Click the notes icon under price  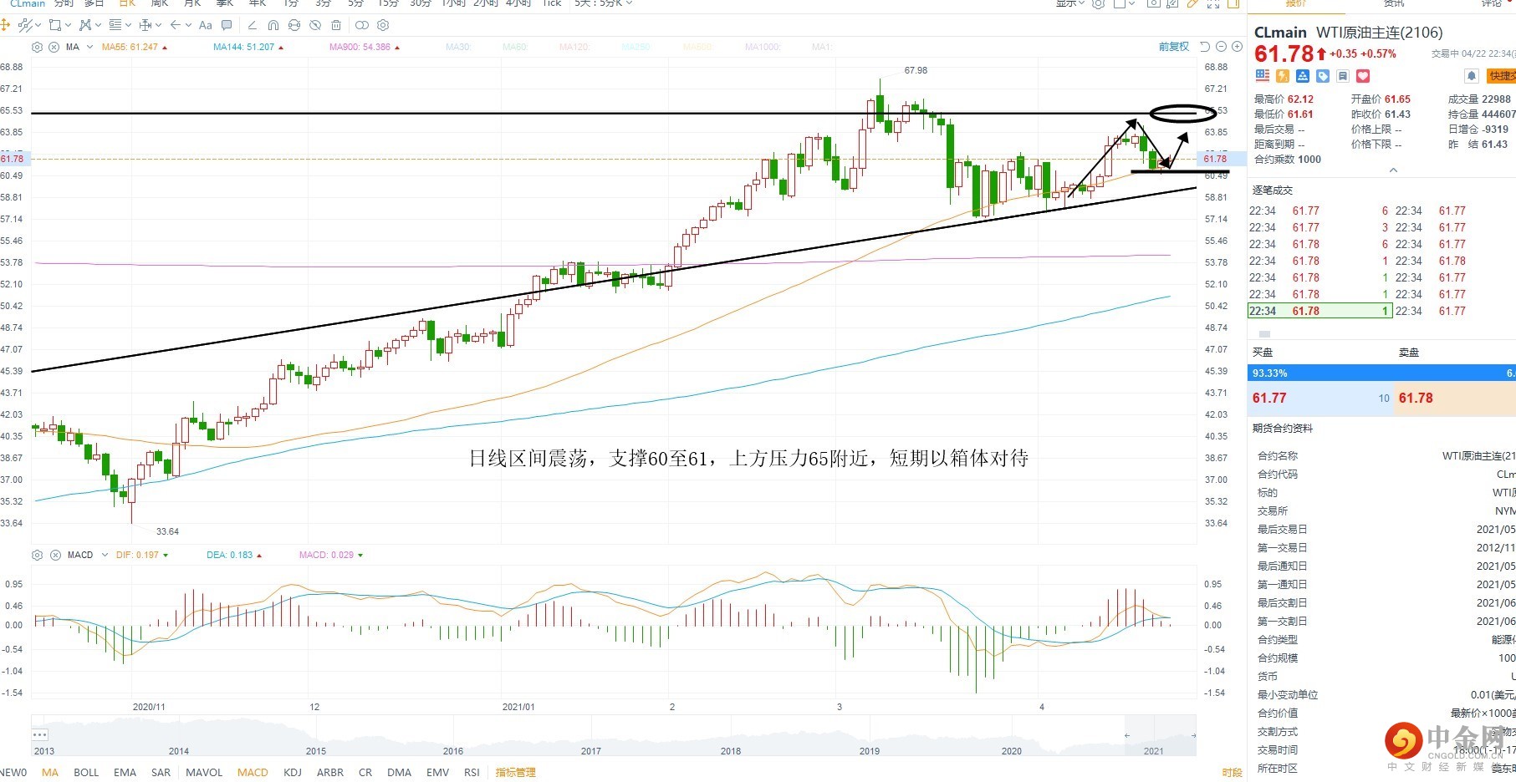[1343, 76]
